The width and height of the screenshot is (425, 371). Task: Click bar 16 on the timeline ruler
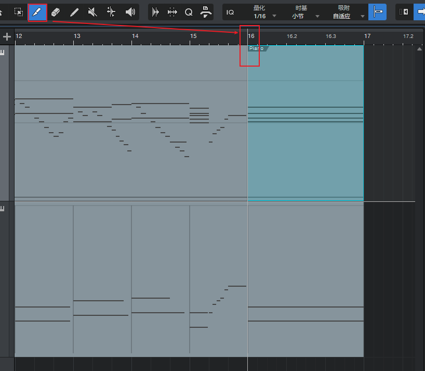point(251,36)
